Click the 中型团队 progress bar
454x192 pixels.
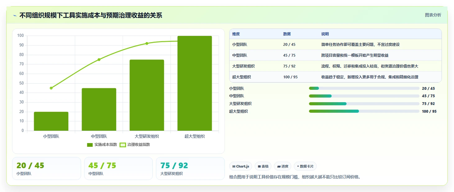point(364,96)
